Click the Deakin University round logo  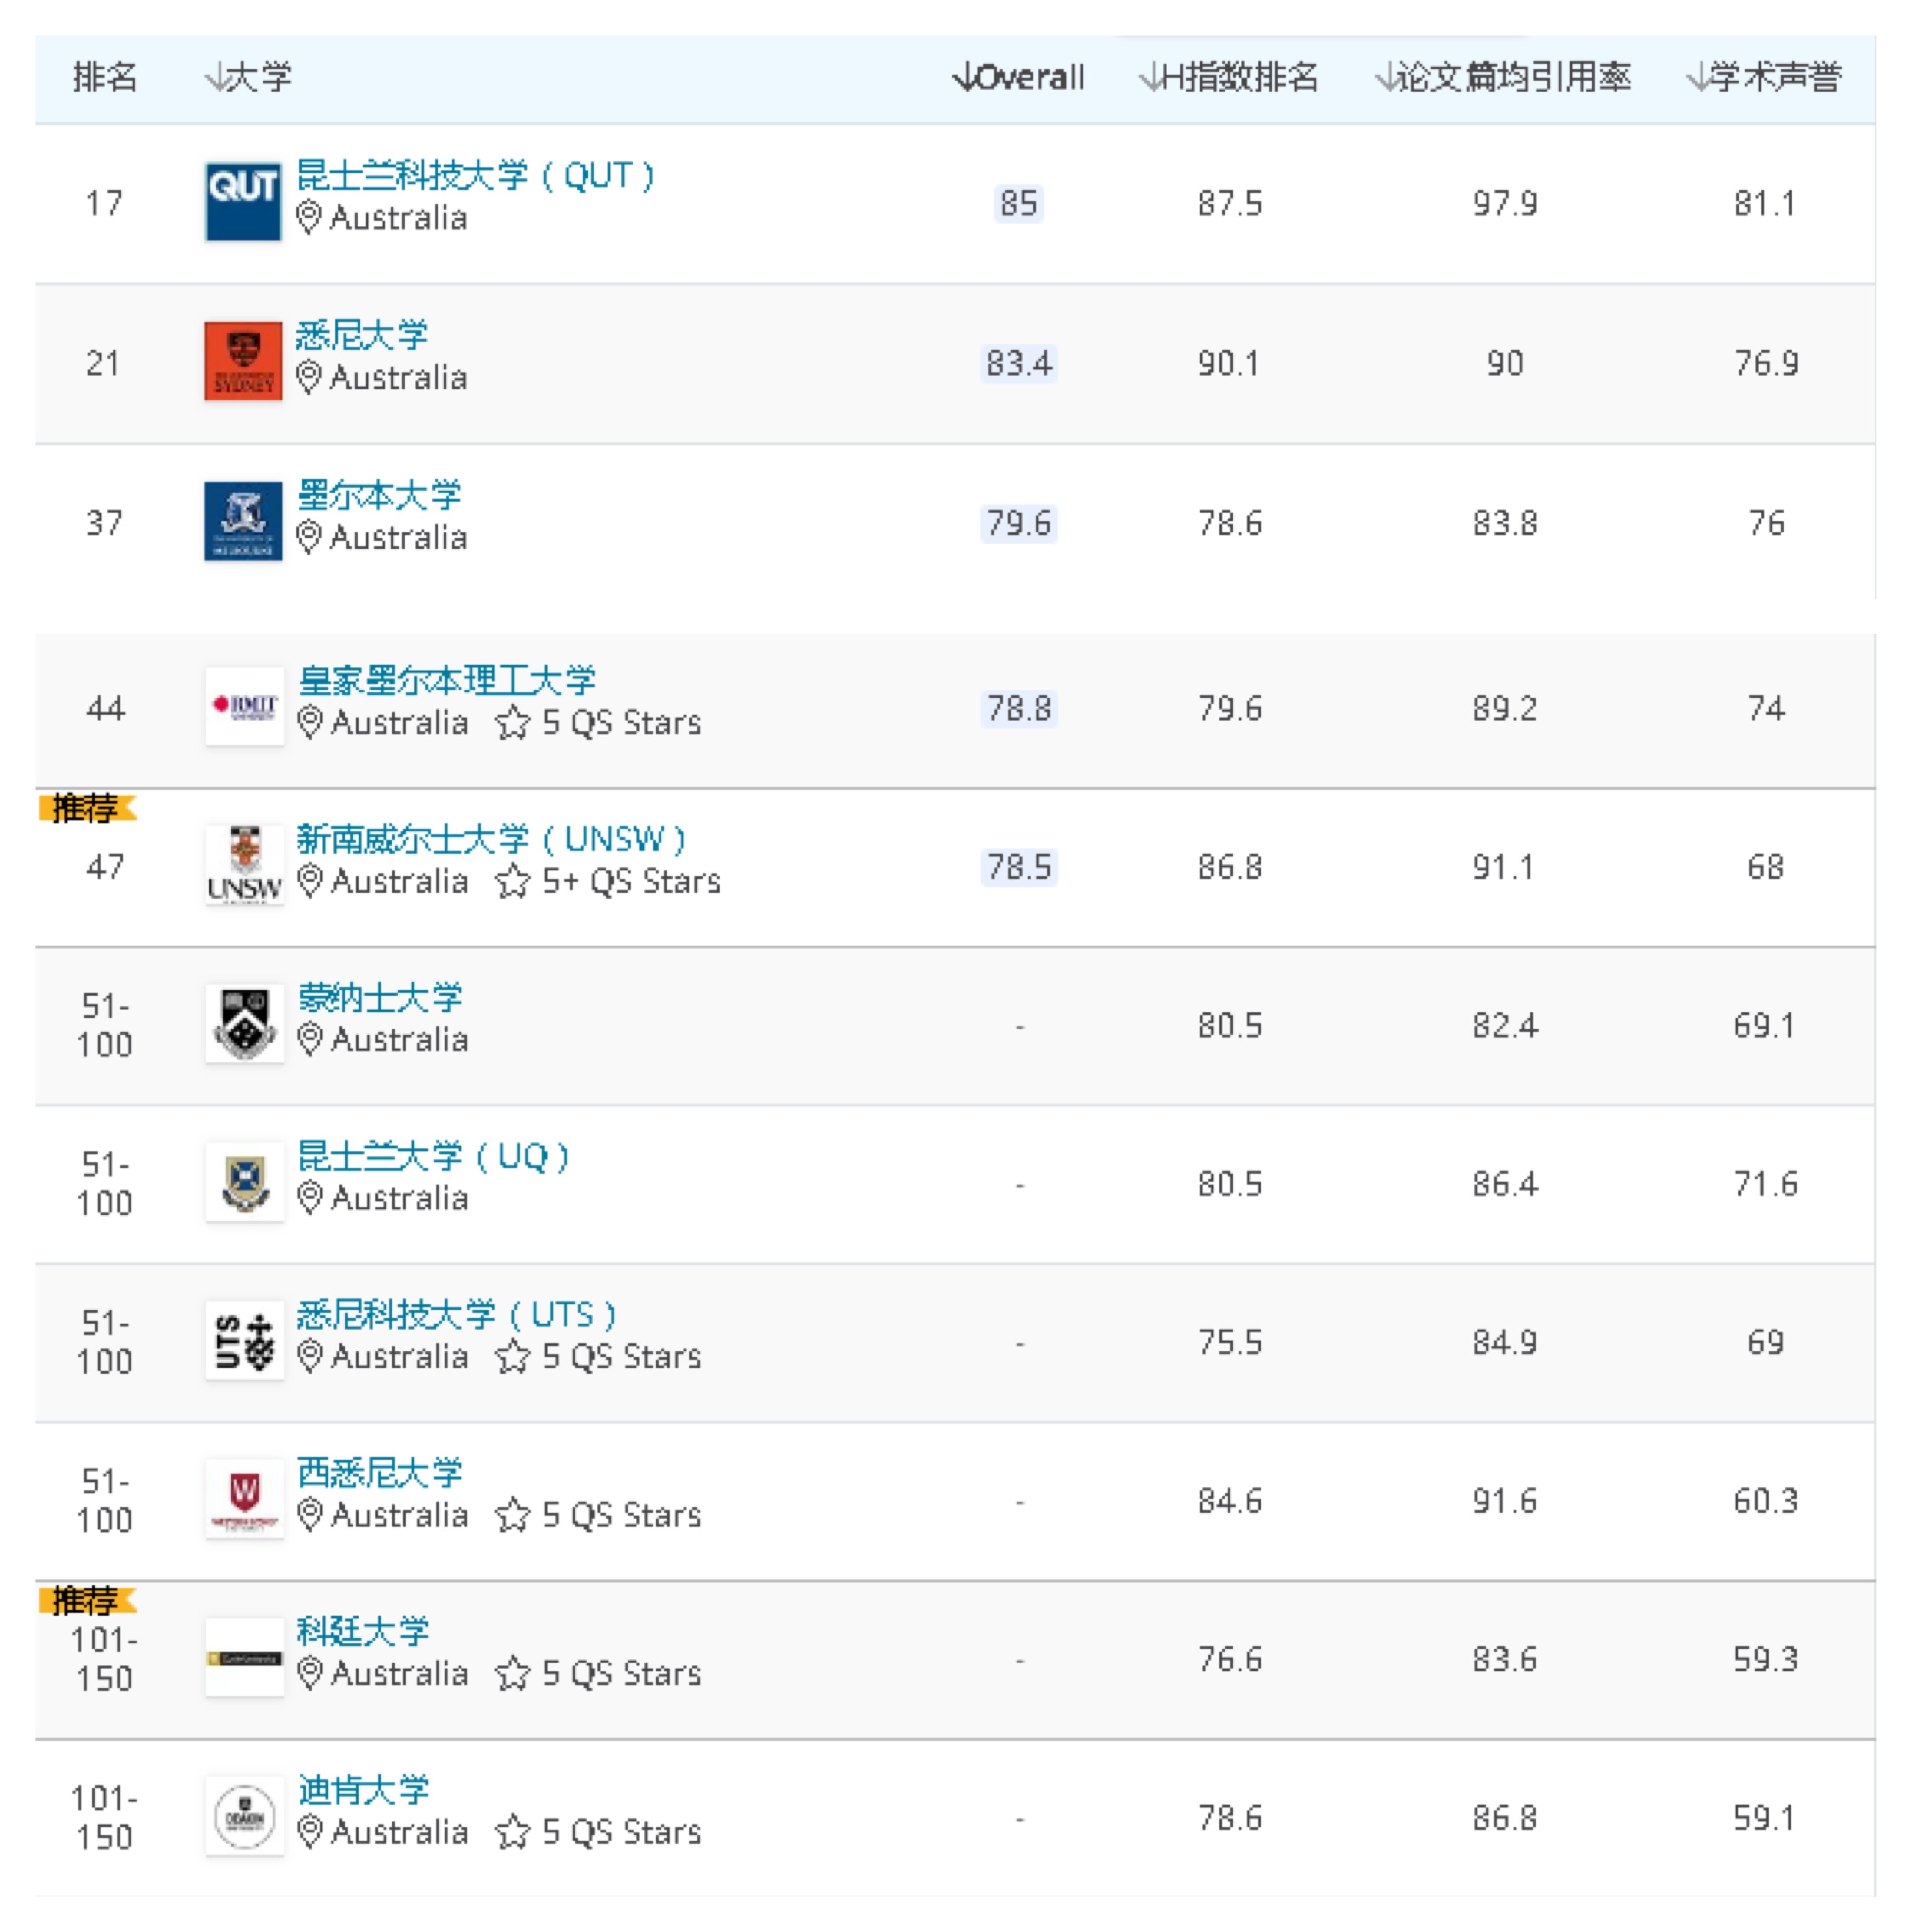[x=244, y=1816]
